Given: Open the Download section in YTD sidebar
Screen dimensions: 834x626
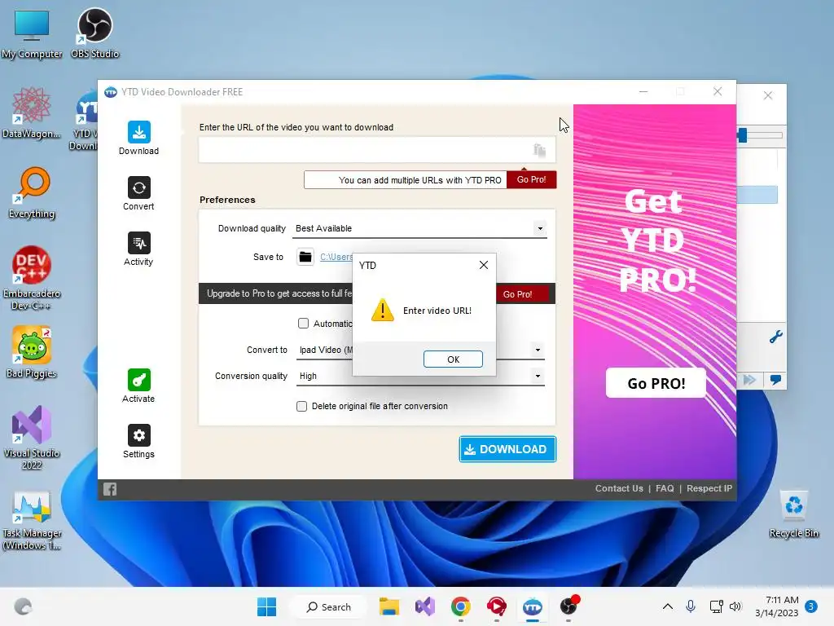Looking at the screenshot, I should pyautogui.click(x=138, y=138).
